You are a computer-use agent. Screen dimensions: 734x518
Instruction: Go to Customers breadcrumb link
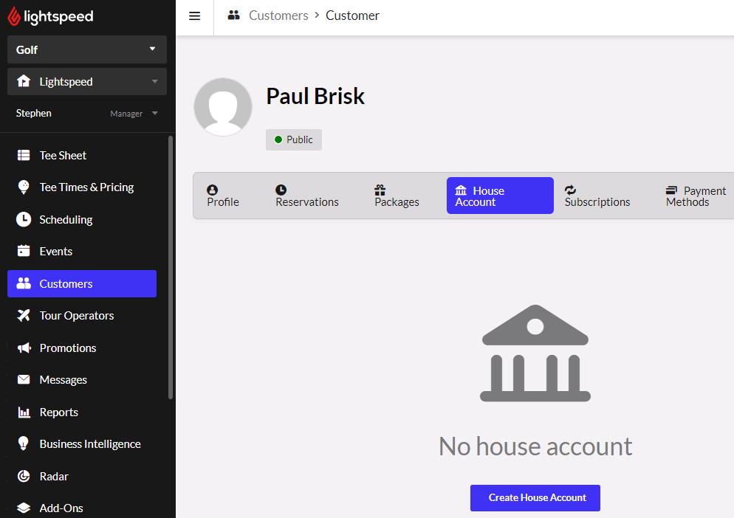click(x=278, y=15)
